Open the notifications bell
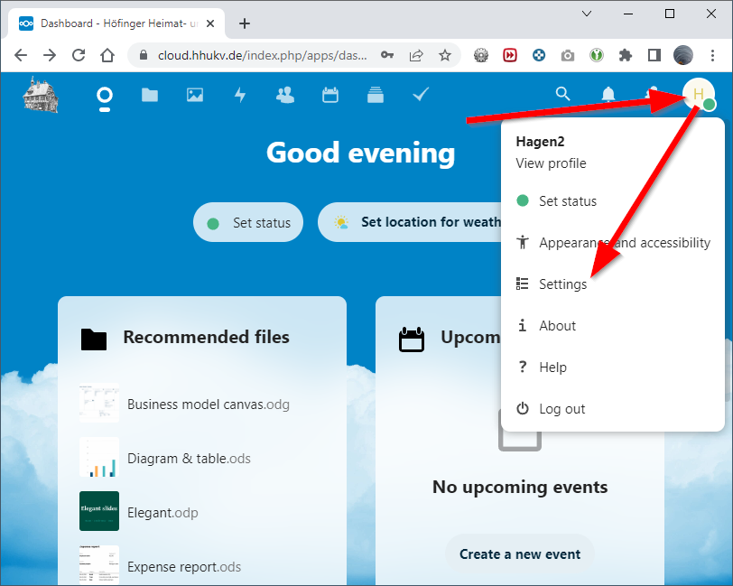Screen dimensions: 733x586 [x=608, y=95]
